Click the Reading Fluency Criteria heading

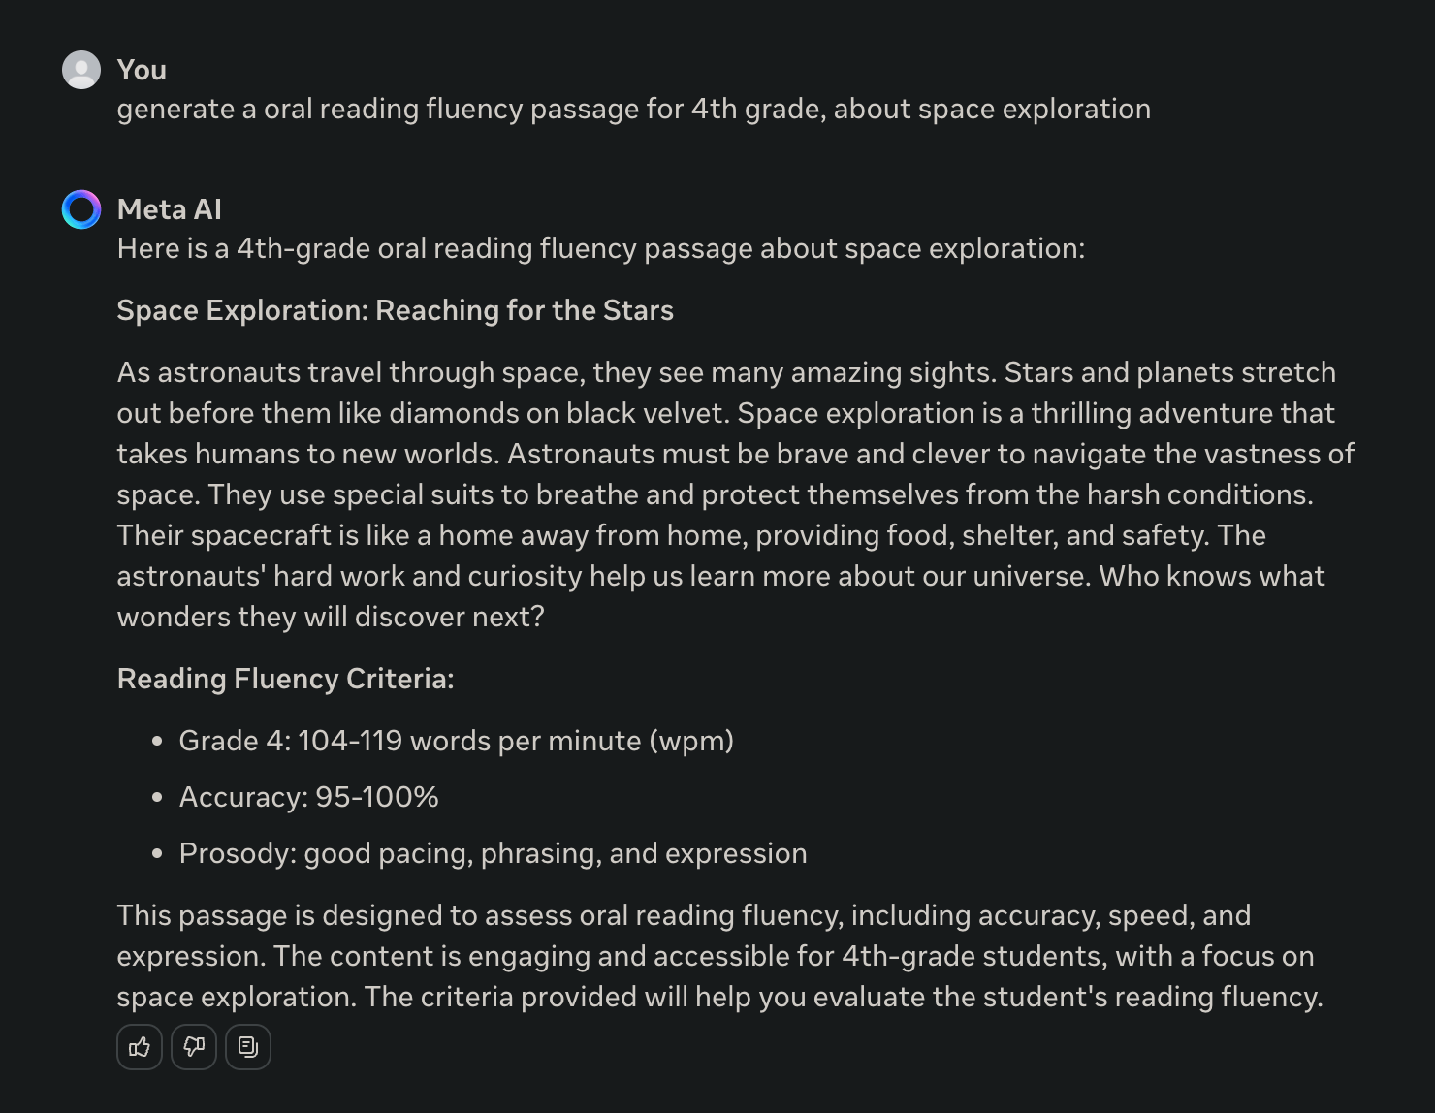[x=285, y=679]
